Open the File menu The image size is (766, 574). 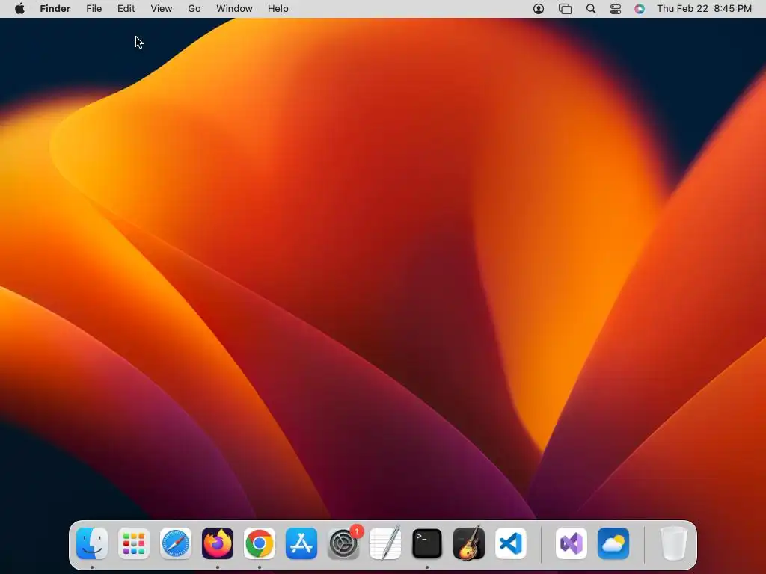[94, 9]
